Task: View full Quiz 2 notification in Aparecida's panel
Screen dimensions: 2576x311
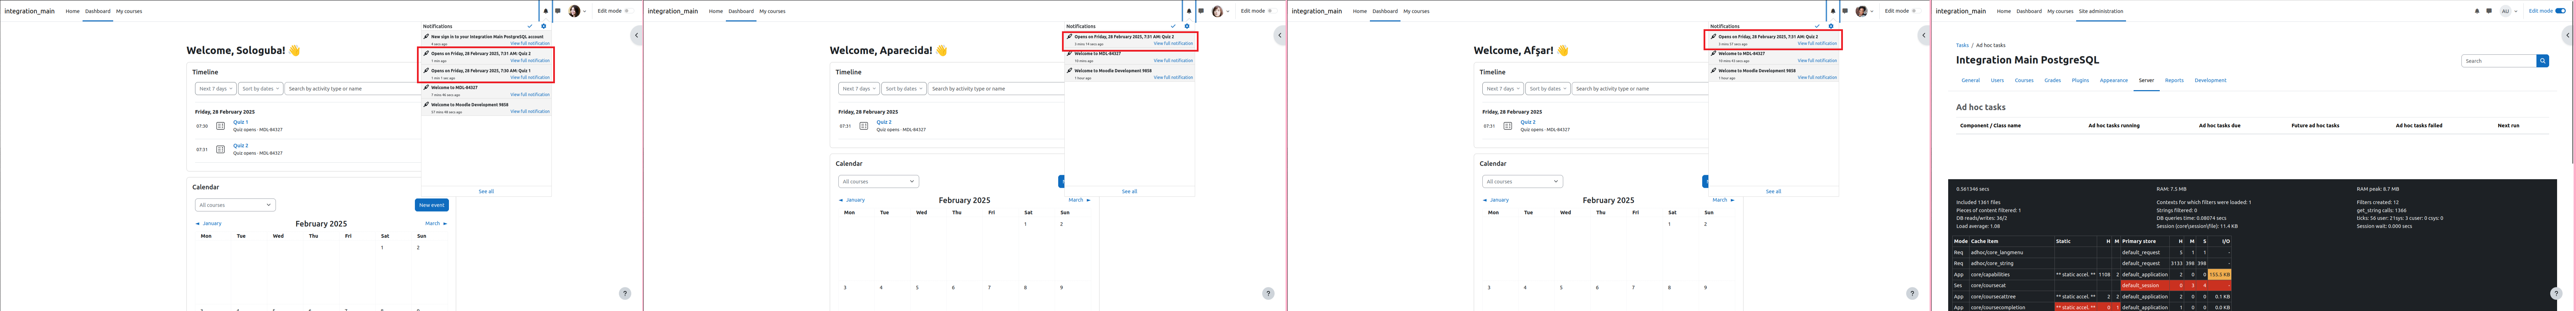Action: 1173,44
